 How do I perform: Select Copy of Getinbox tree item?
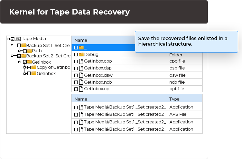click(53, 67)
